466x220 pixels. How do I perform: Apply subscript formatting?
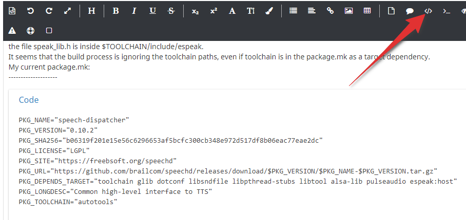195,11
